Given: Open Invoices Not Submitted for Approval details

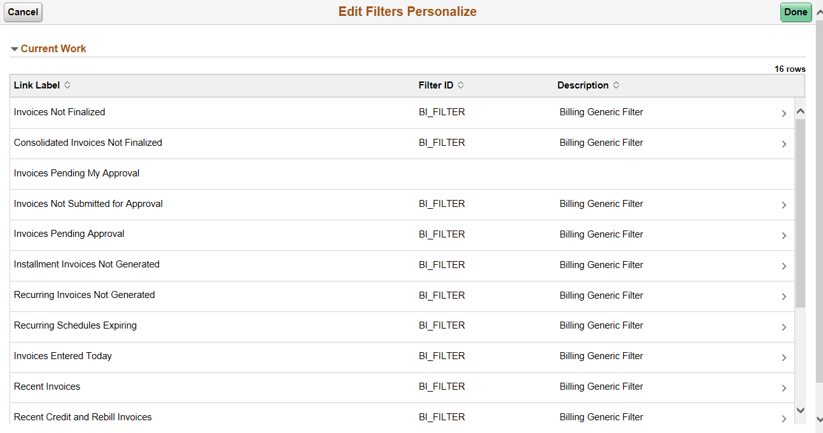Looking at the screenshot, I should [x=784, y=204].
